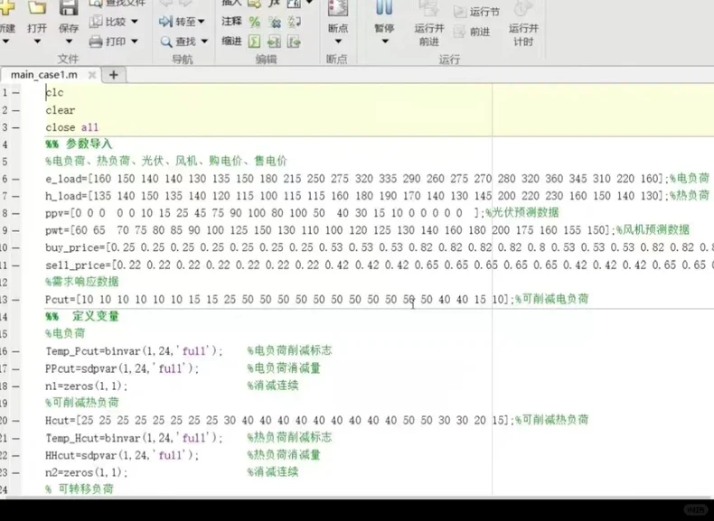714x521 pixels.
Task: Click the 注释 label in edit group
Action: [231, 22]
